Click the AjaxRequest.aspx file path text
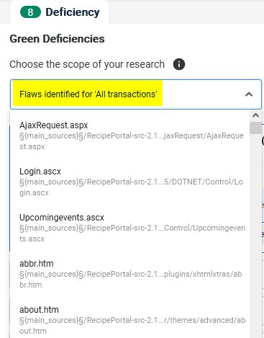The width and height of the screenshot is (264, 338). pyautogui.click(x=132, y=141)
